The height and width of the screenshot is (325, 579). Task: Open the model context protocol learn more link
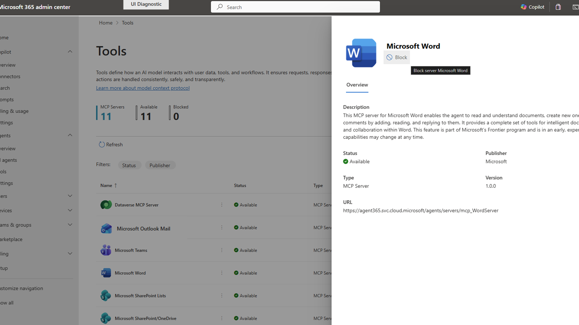tap(143, 88)
